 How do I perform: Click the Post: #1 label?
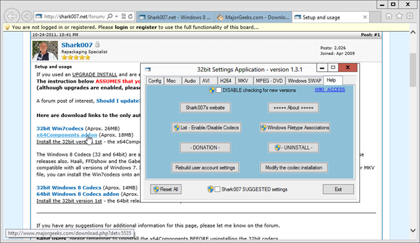click(x=370, y=34)
